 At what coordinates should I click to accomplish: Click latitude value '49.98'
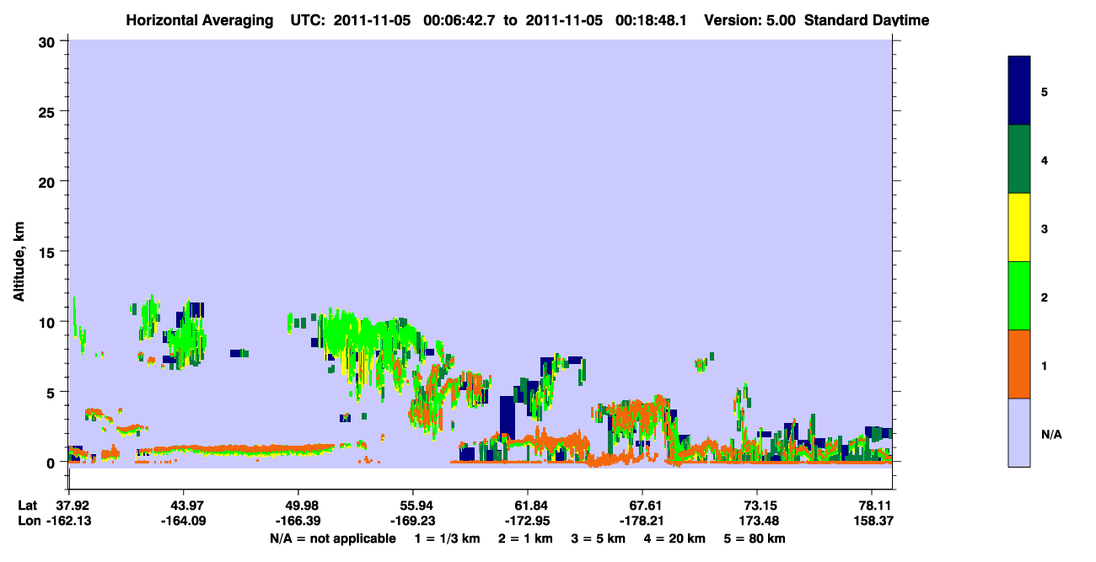(x=298, y=506)
